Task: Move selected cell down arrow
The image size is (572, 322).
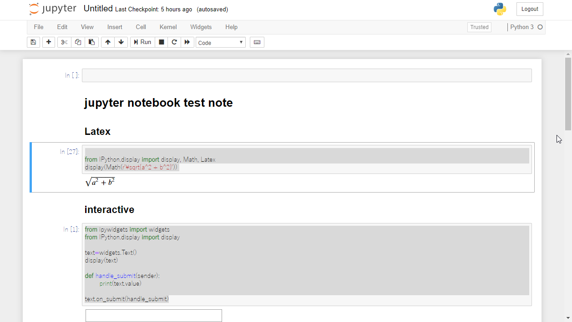Action: click(121, 42)
